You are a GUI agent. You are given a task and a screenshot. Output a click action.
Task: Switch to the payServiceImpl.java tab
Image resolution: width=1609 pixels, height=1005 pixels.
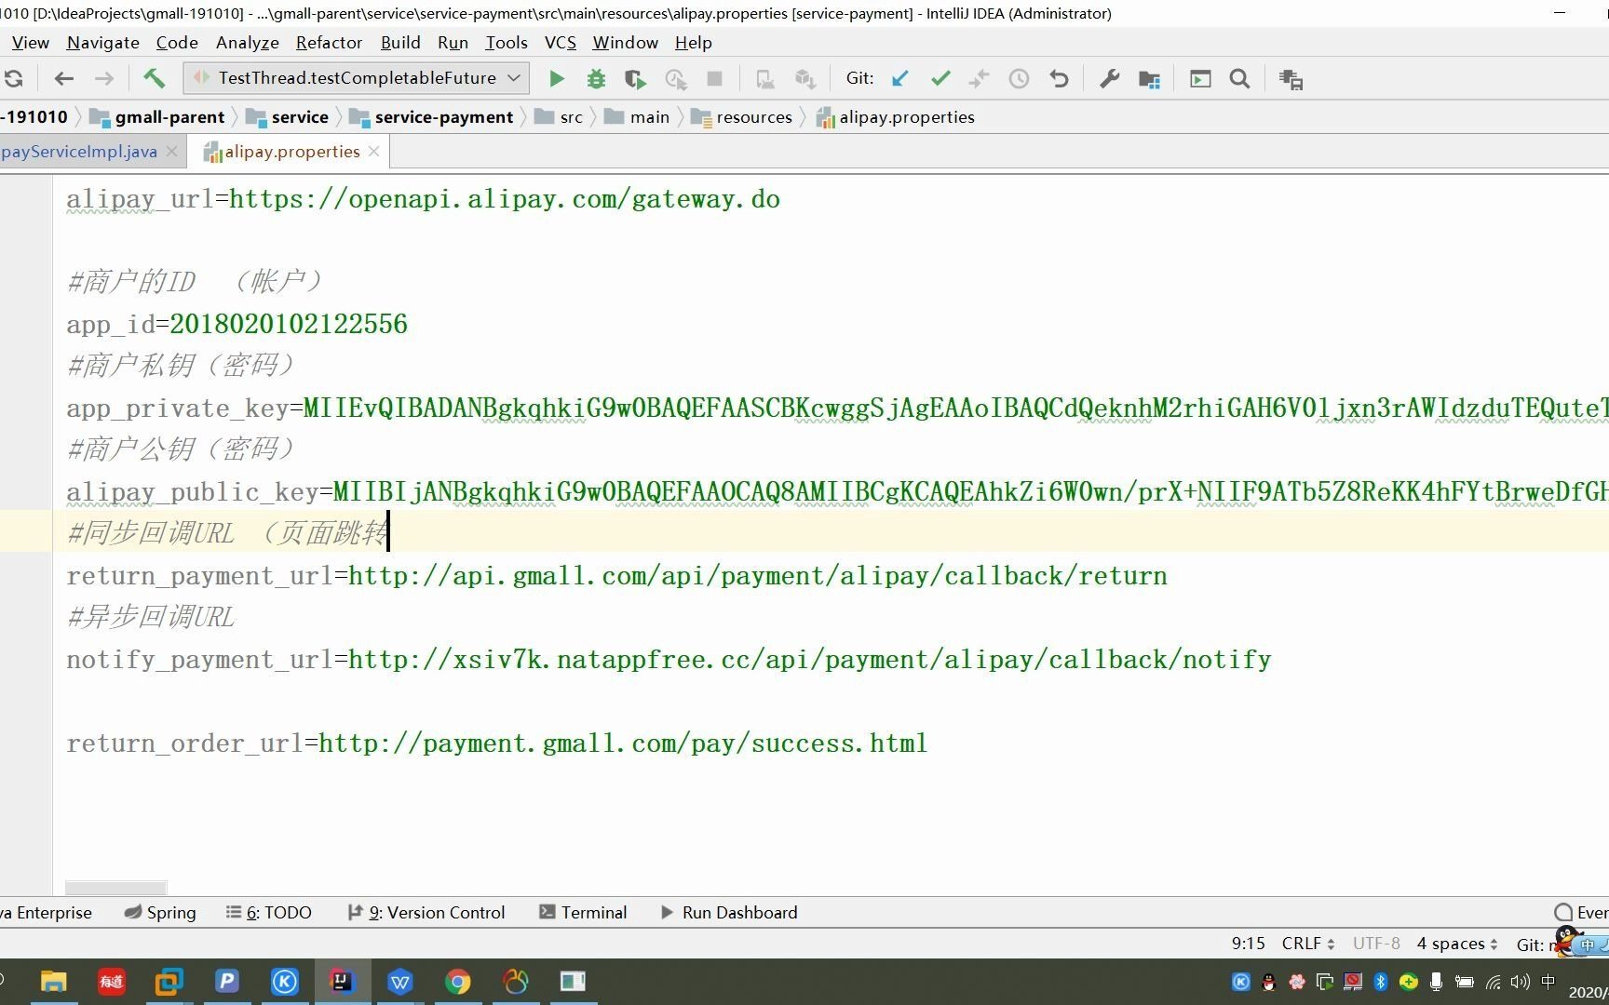[x=78, y=152]
